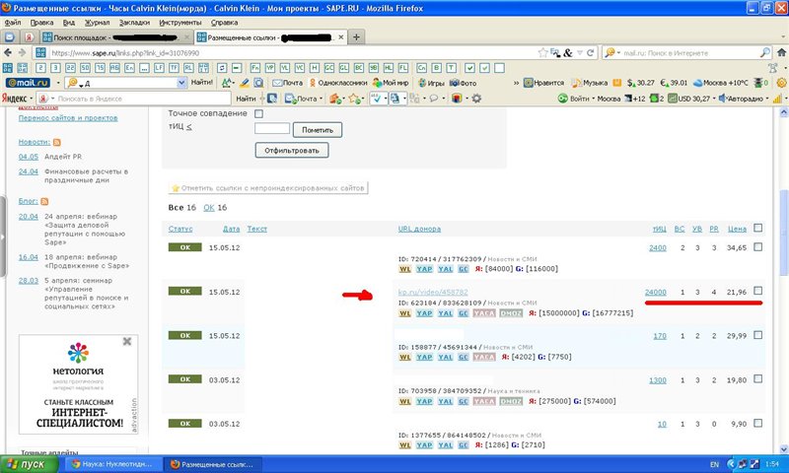Click the тИЦ ≤ input field
Image resolution: width=789 pixels, height=473 pixels.
pos(272,129)
